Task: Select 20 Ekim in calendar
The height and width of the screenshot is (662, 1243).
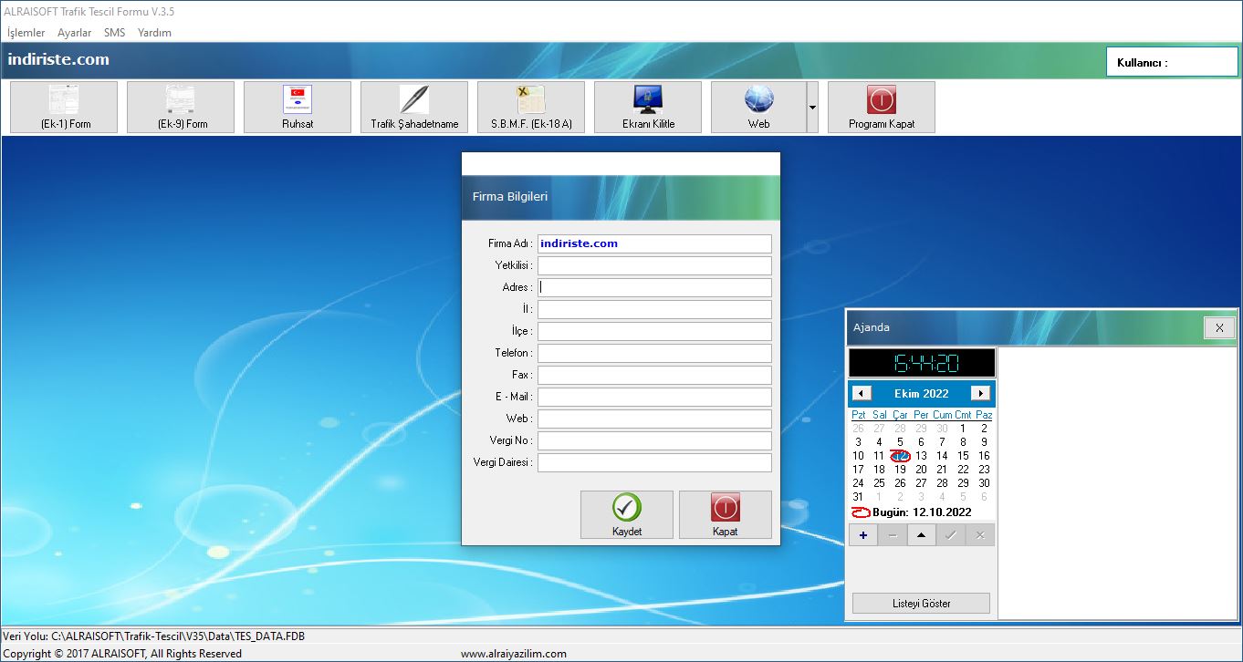Action: pyautogui.click(x=921, y=470)
